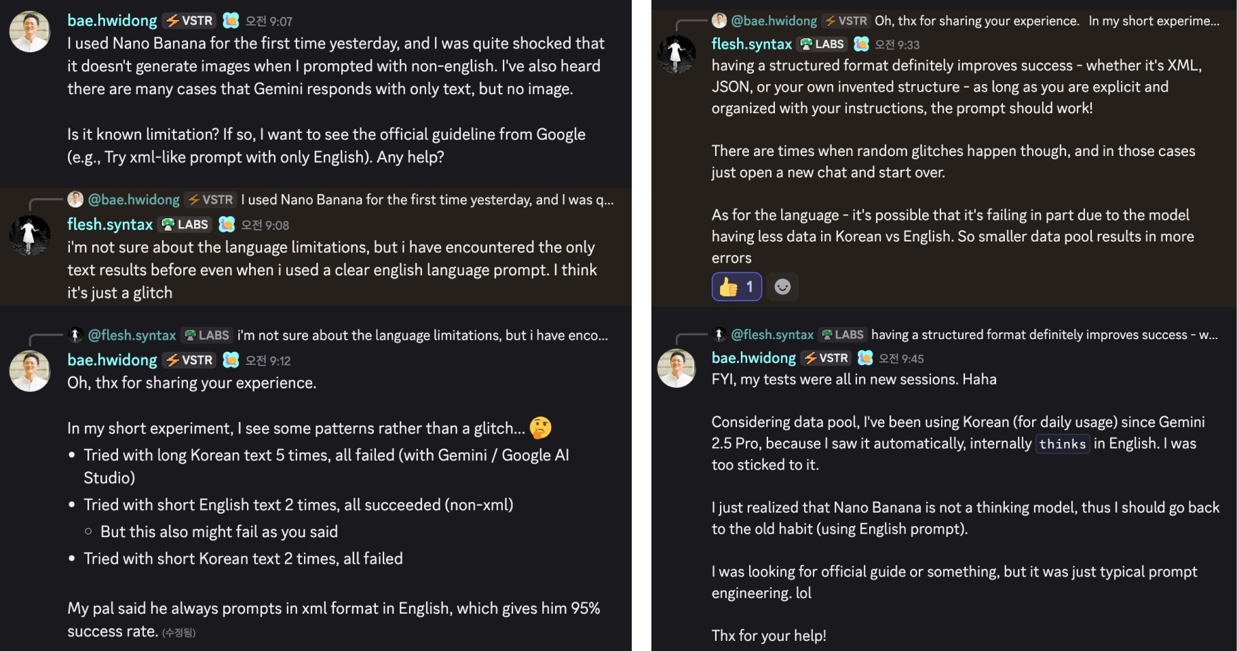Click the VSTR role tag at 9:07
Image resolution: width=1237 pixels, height=651 pixels.
tap(190, 21)
